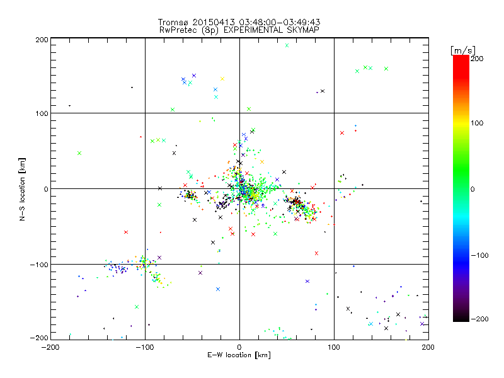Click the subtitle 'RwPretec (8p) EXPERIMENTAL SKYMAP'
This screenshot has width=504, height=378.
239,30
